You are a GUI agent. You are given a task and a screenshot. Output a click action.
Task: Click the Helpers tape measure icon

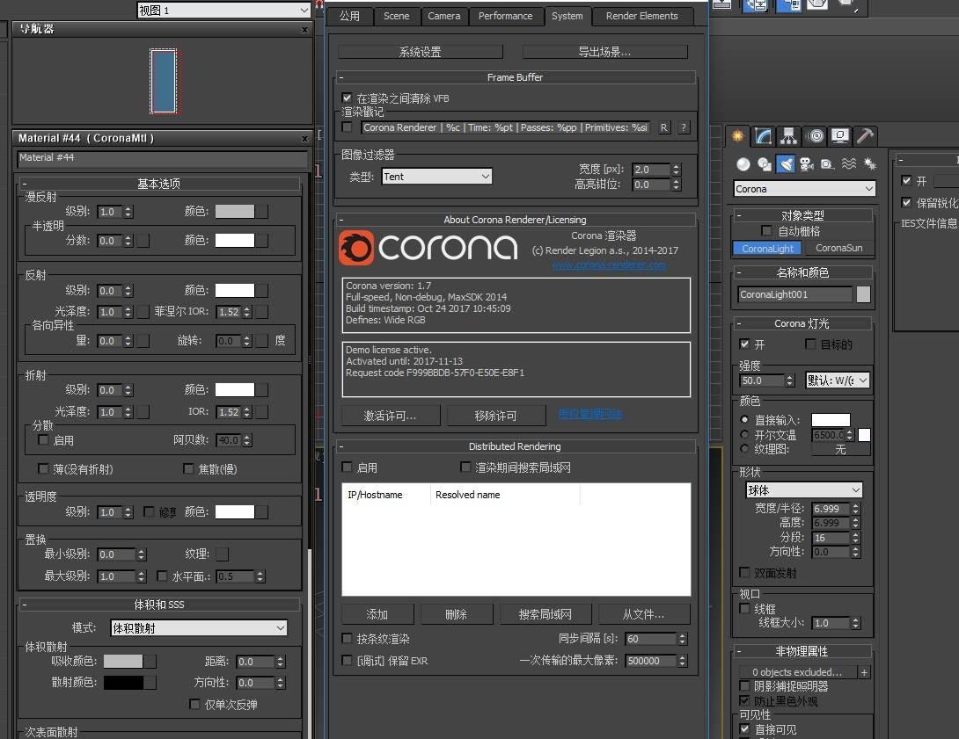coord(825,165)
